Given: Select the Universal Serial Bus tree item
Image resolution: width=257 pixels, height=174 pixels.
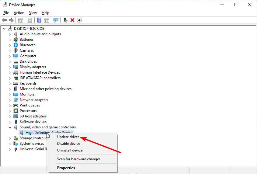Looking at the screenshot, I should pyautogui.click(x=33, y=149).
